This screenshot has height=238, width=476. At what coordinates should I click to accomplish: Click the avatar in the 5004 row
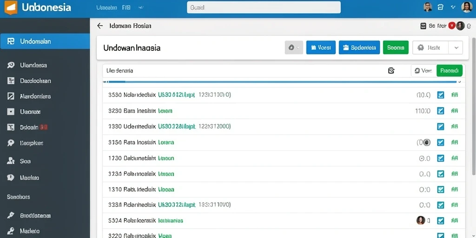421,220
